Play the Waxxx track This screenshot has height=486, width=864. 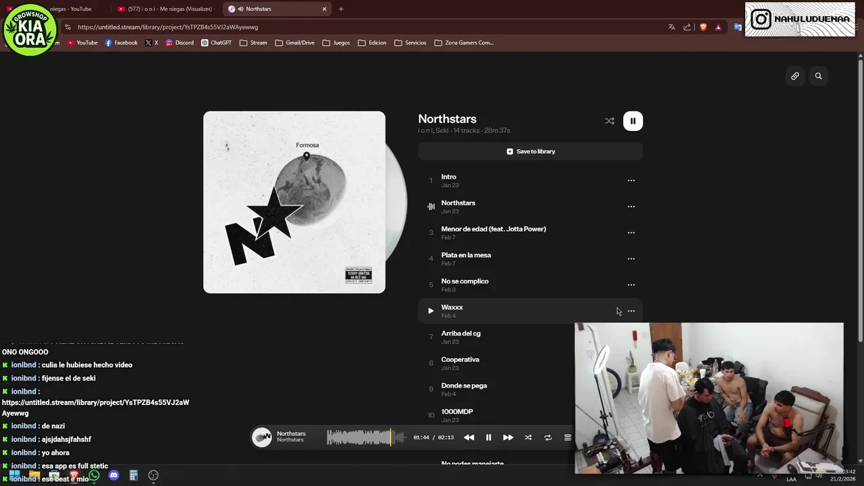point(431,311)
